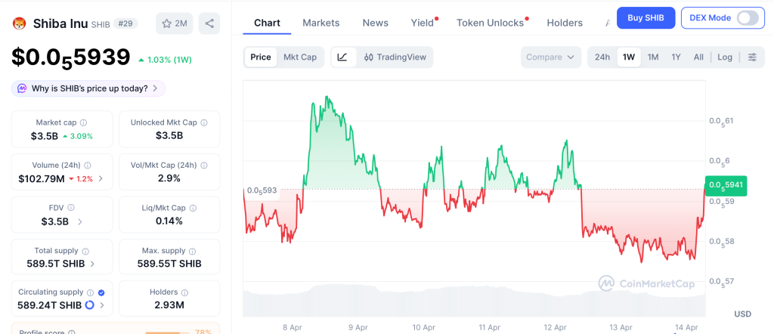774x334 pixels.
Task: Click the Shiba Inu coin logo
Action: 20,23
